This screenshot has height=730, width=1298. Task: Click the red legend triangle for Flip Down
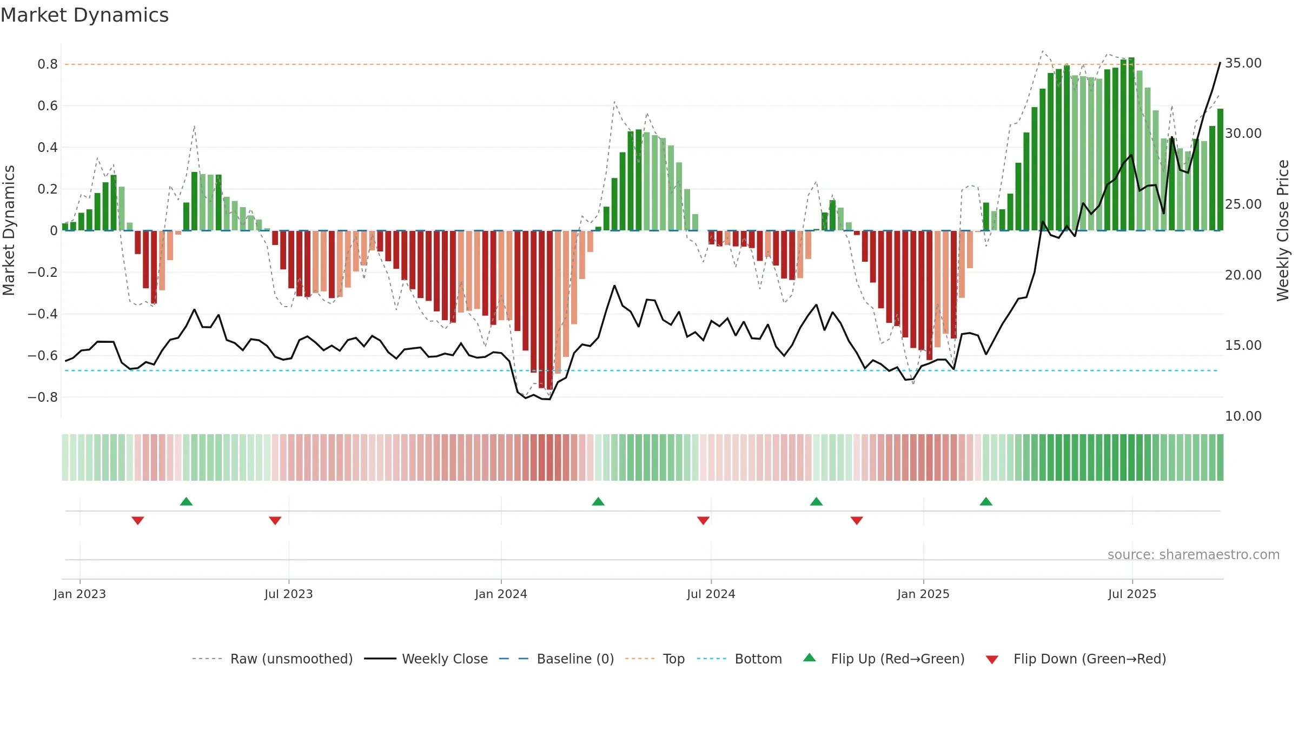[992, 660]
